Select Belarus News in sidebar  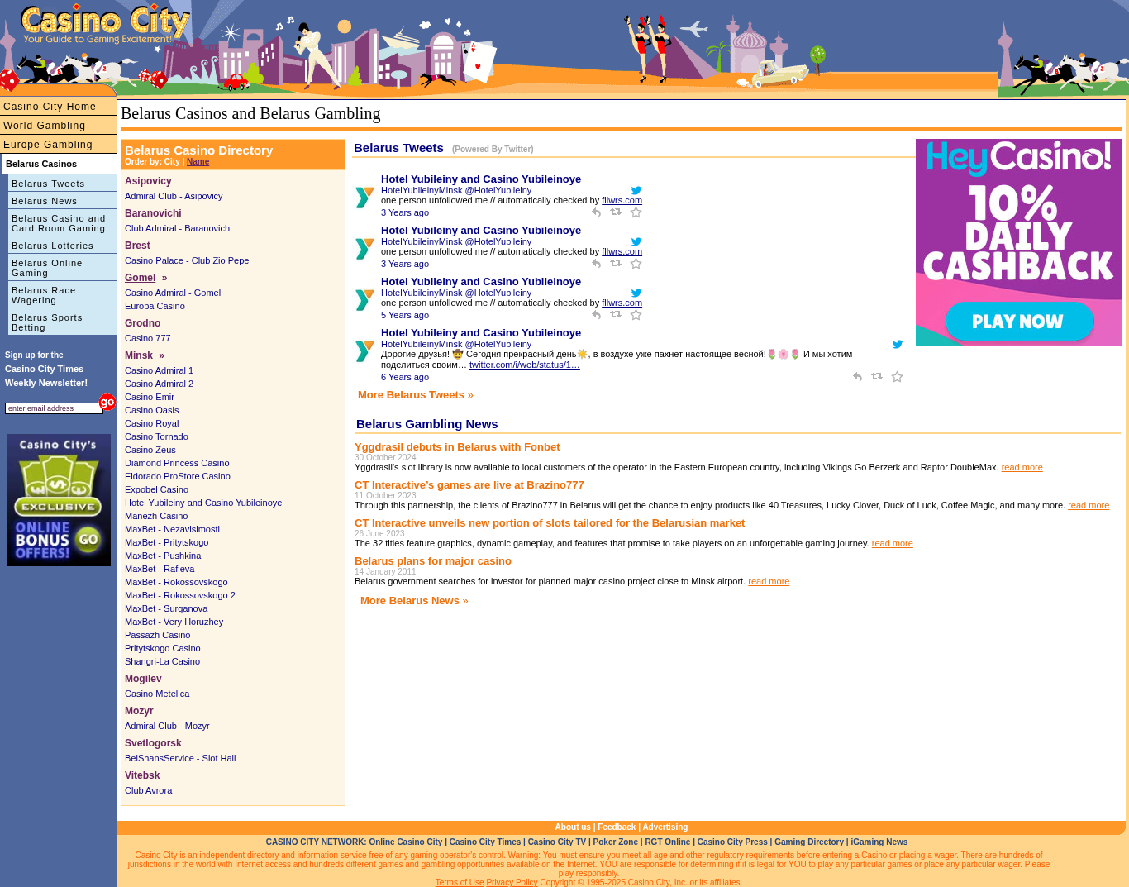(63, 201)
